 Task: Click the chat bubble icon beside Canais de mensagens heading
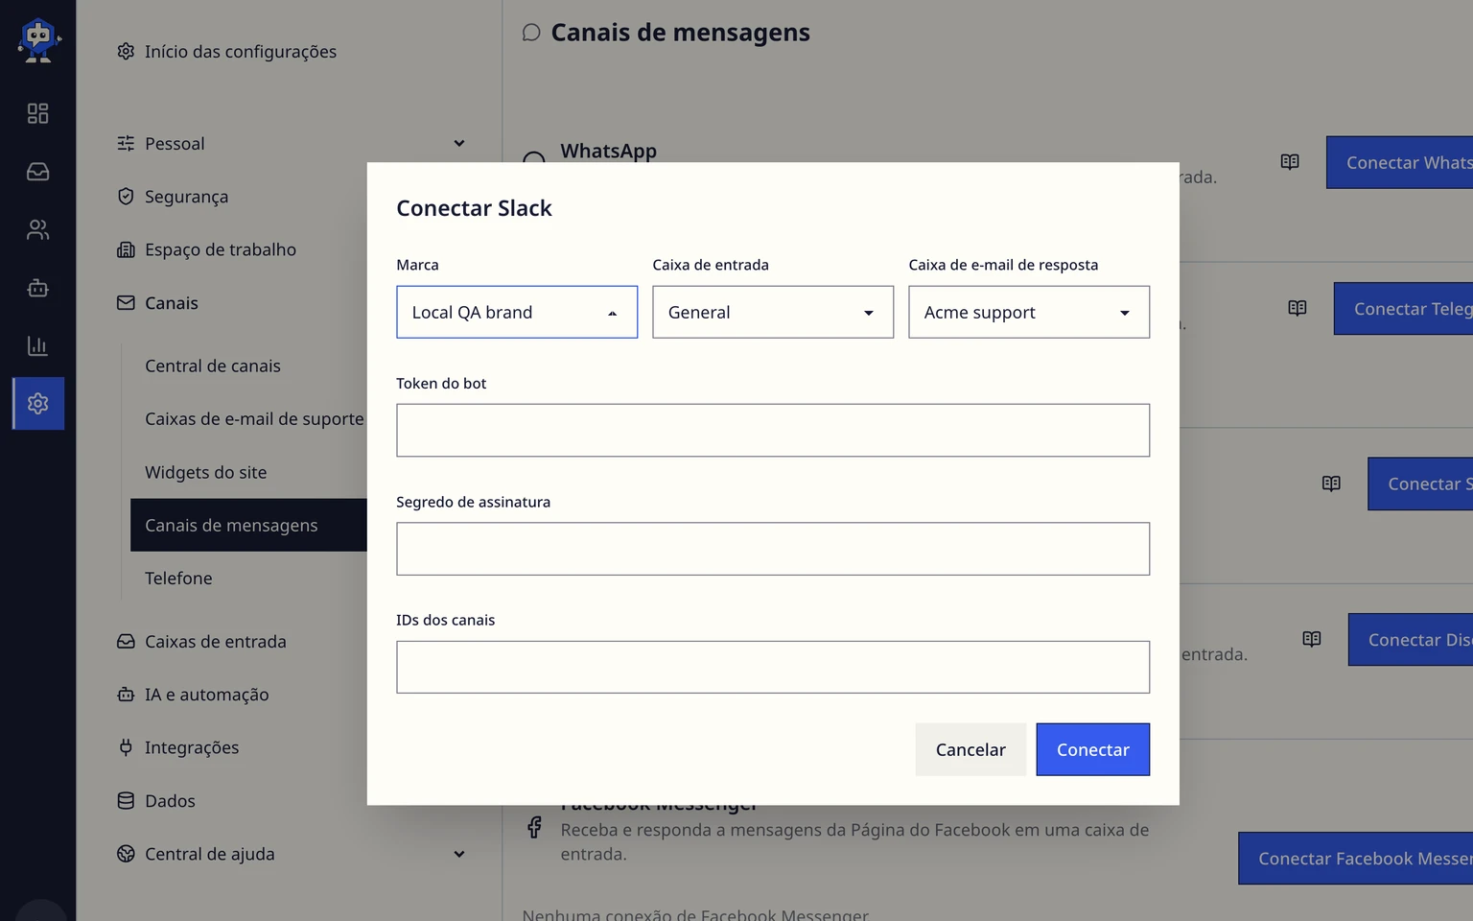(531, 33)
